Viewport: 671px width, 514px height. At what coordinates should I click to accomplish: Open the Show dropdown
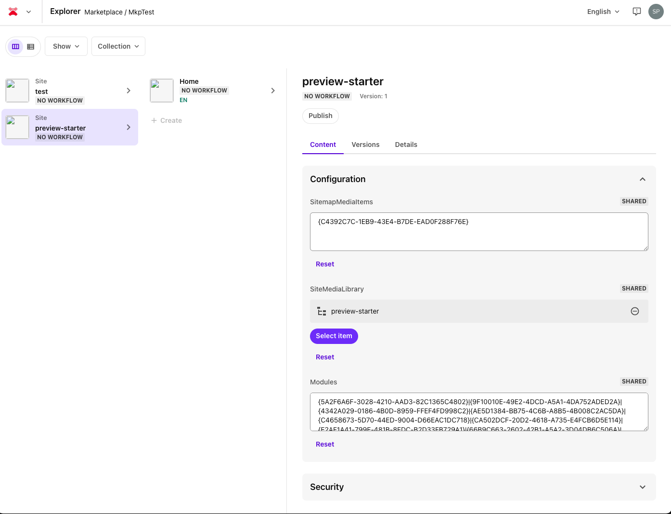click(66, 46)
